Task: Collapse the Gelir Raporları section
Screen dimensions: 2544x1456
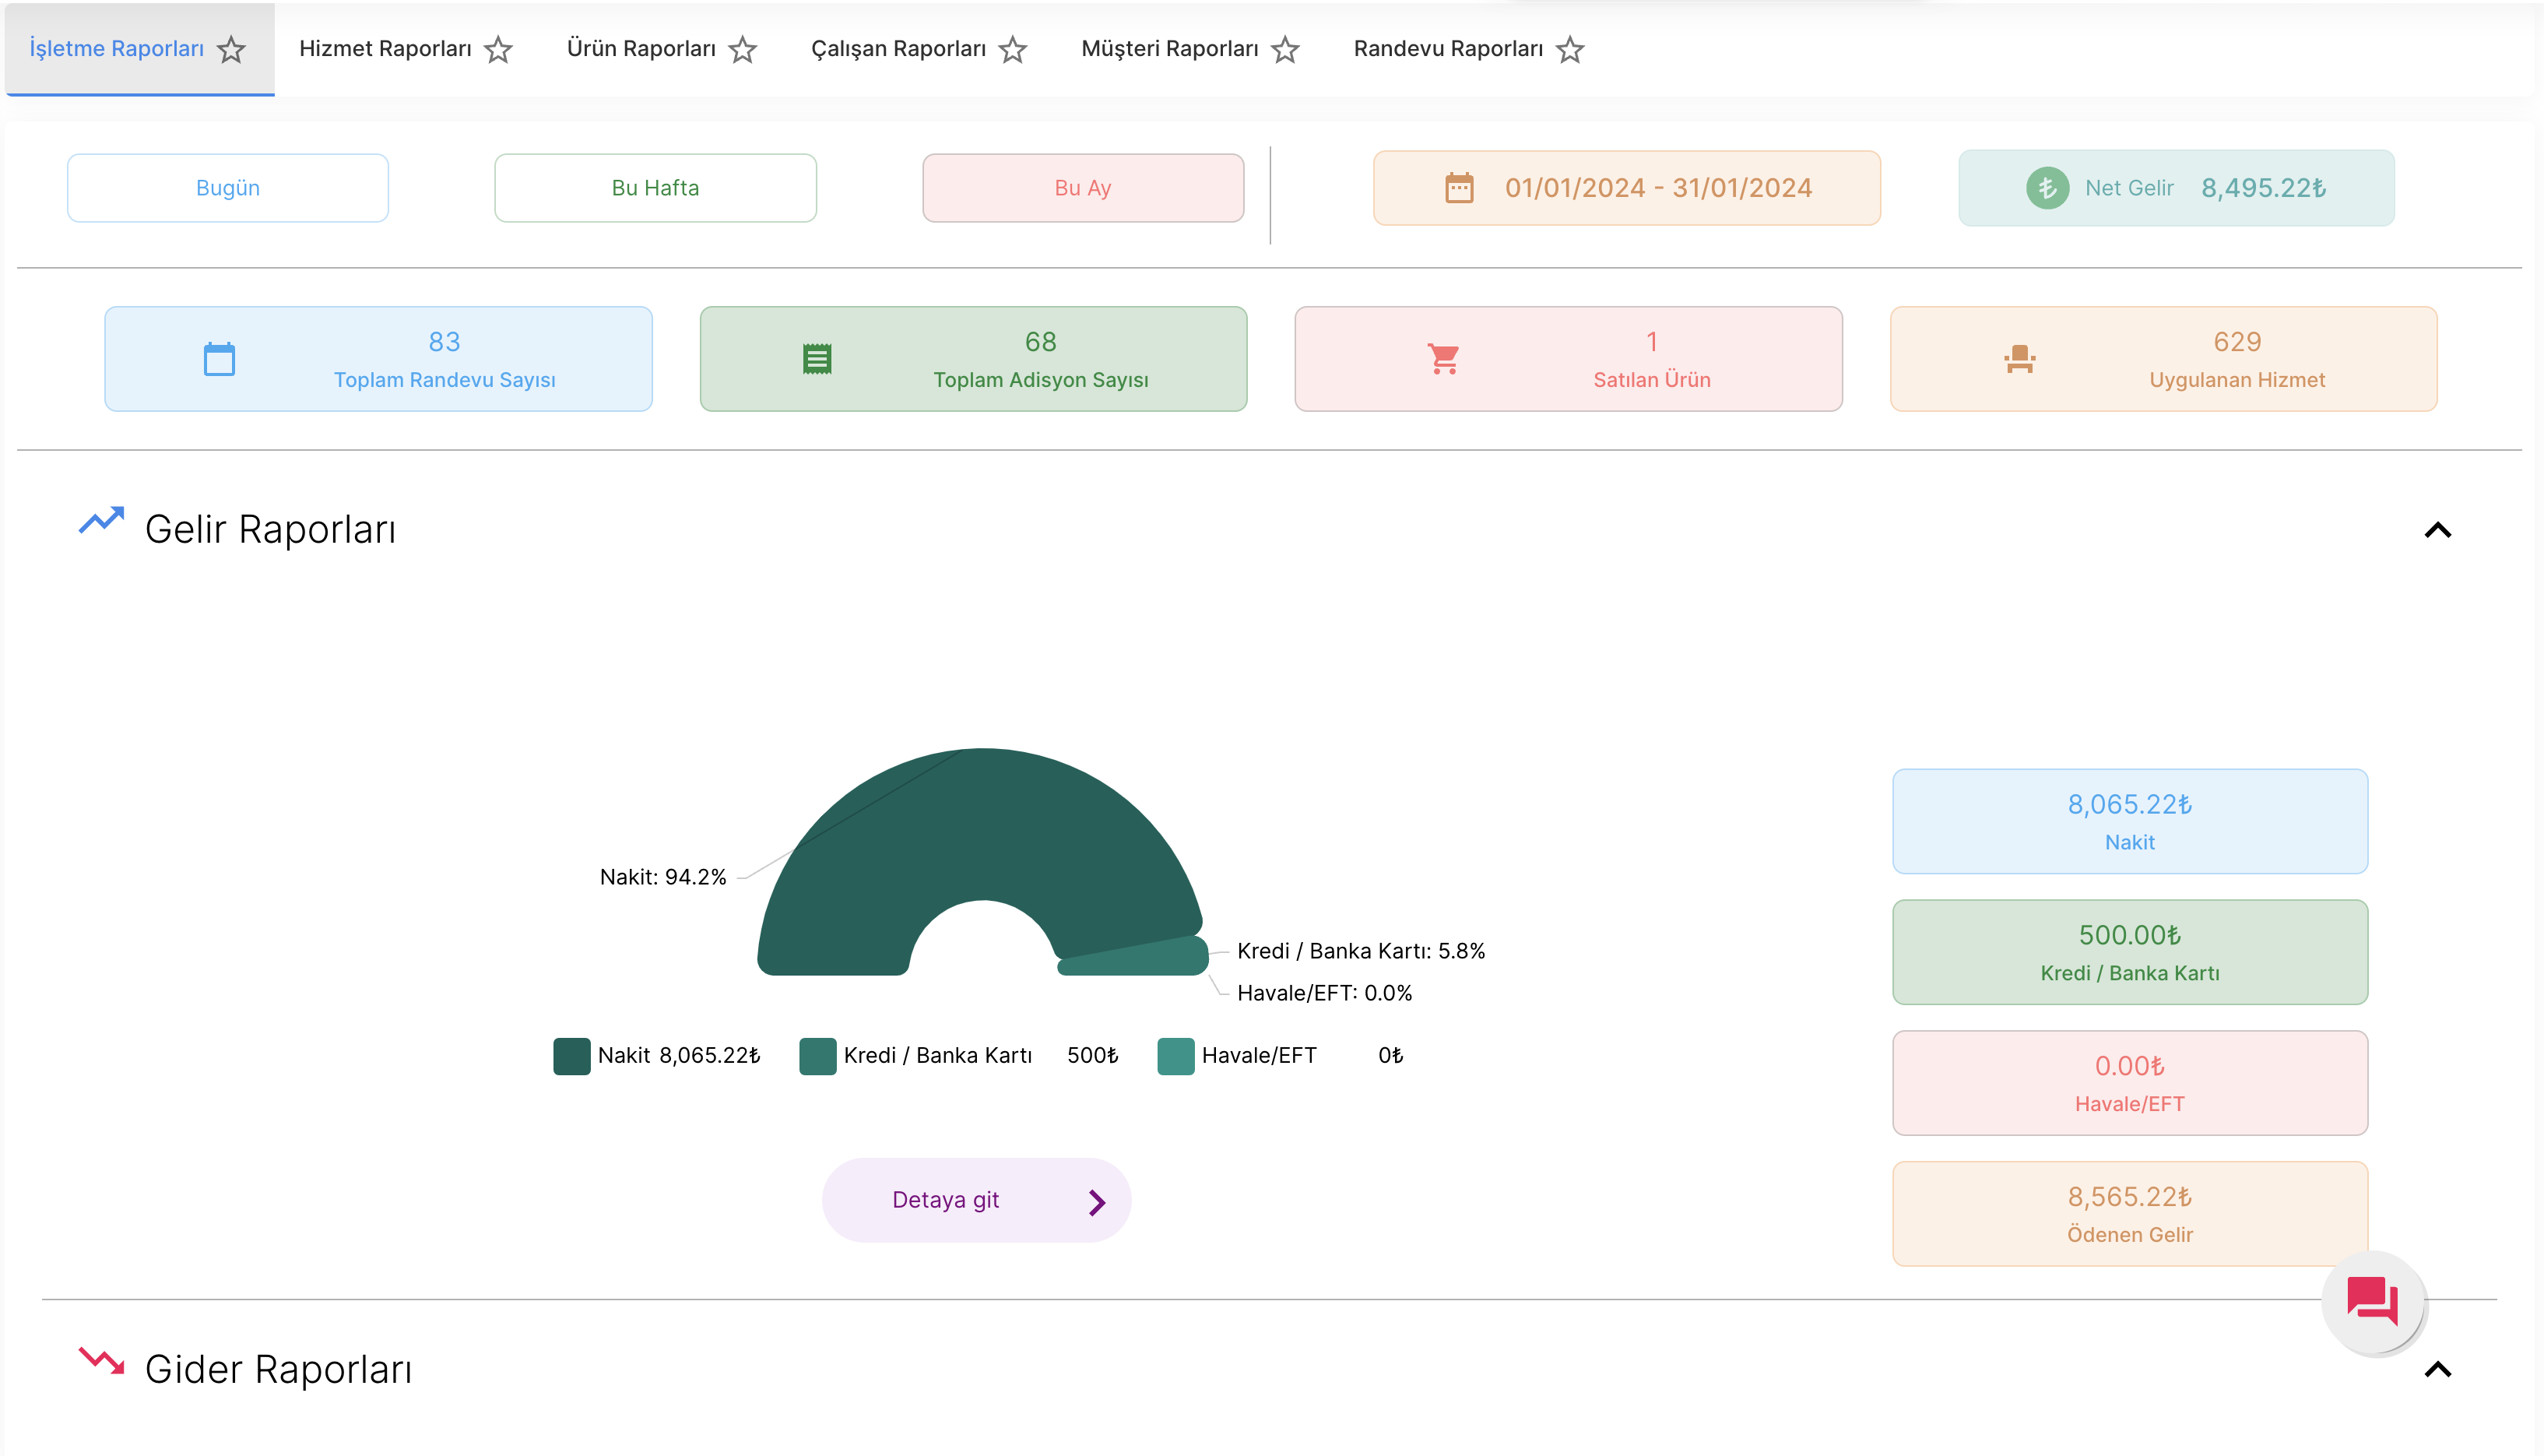Action: pos(2438,530)
